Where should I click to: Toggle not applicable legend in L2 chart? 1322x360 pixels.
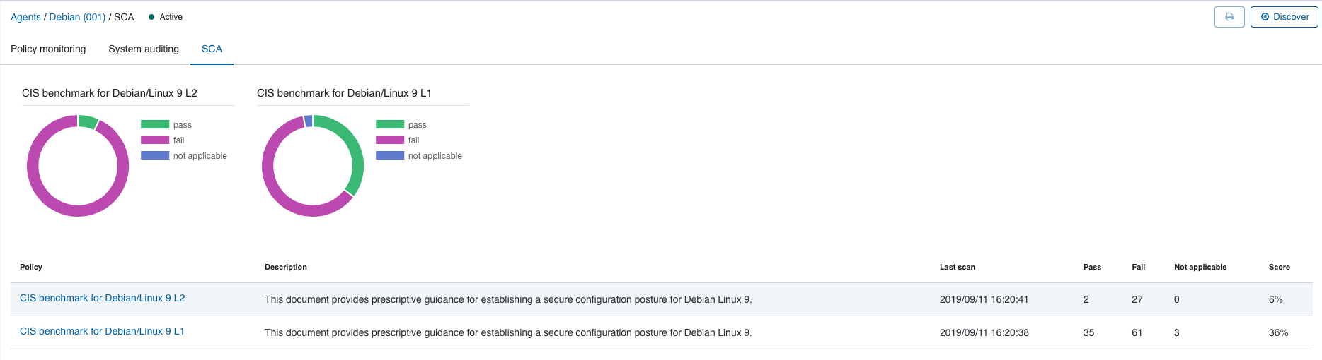coord(155,155)
